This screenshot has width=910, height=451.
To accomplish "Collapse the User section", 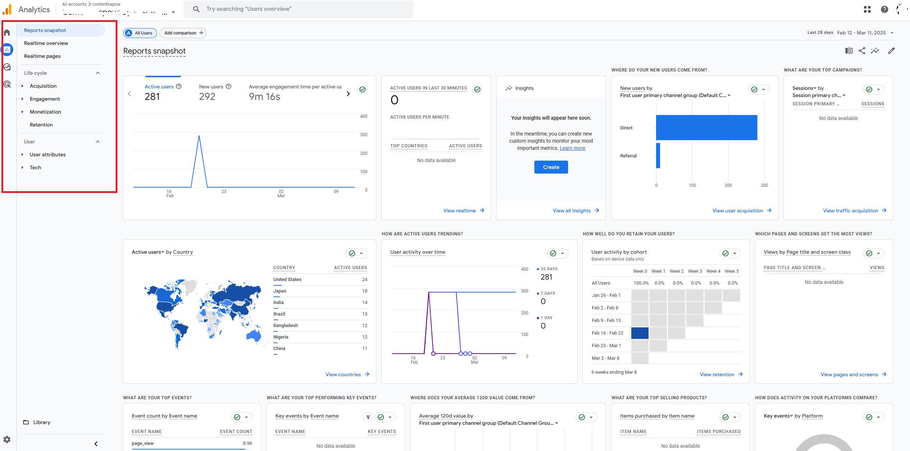I will pyautogui.click(x=98, y=142).
